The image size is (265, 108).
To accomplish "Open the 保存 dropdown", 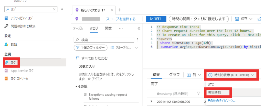I will coord(243,19).
